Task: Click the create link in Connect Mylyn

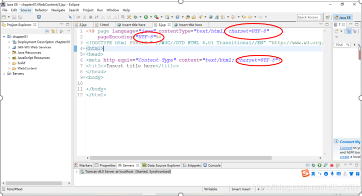Action: coord(344,157)
